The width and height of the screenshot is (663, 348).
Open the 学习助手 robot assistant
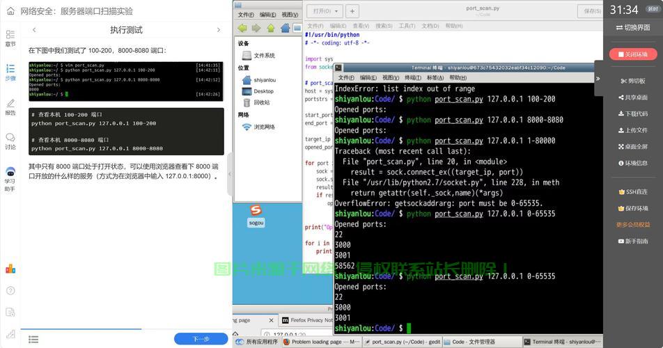10,179
